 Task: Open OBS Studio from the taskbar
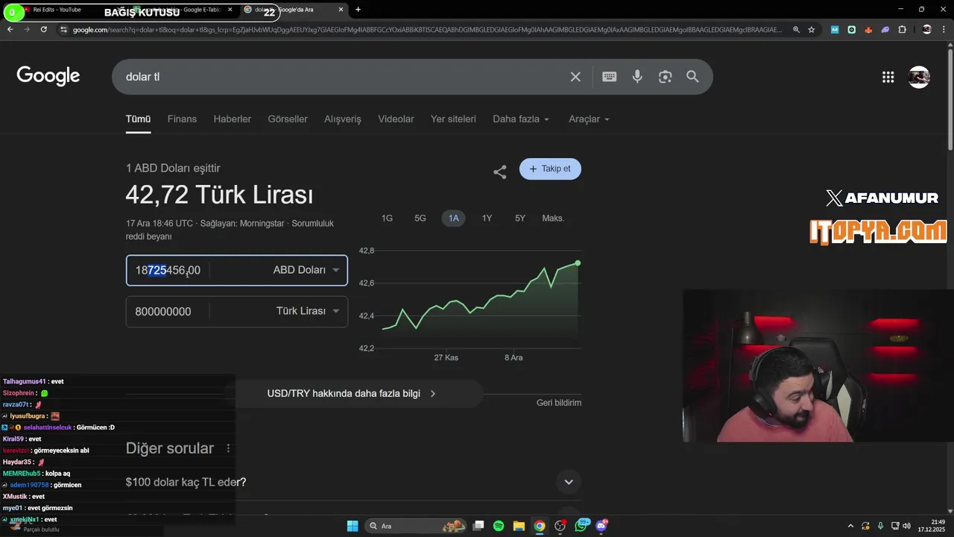tap(560, 526)
